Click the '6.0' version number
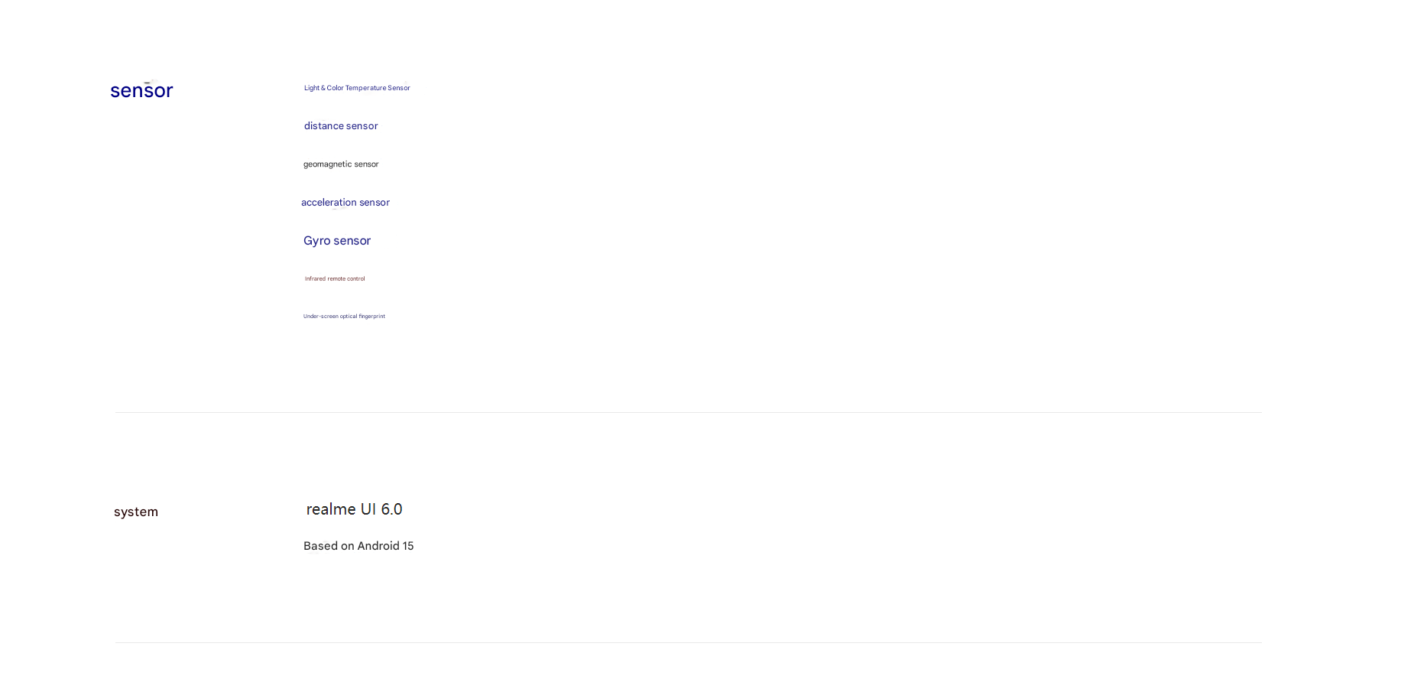 (x=391, y=509)
